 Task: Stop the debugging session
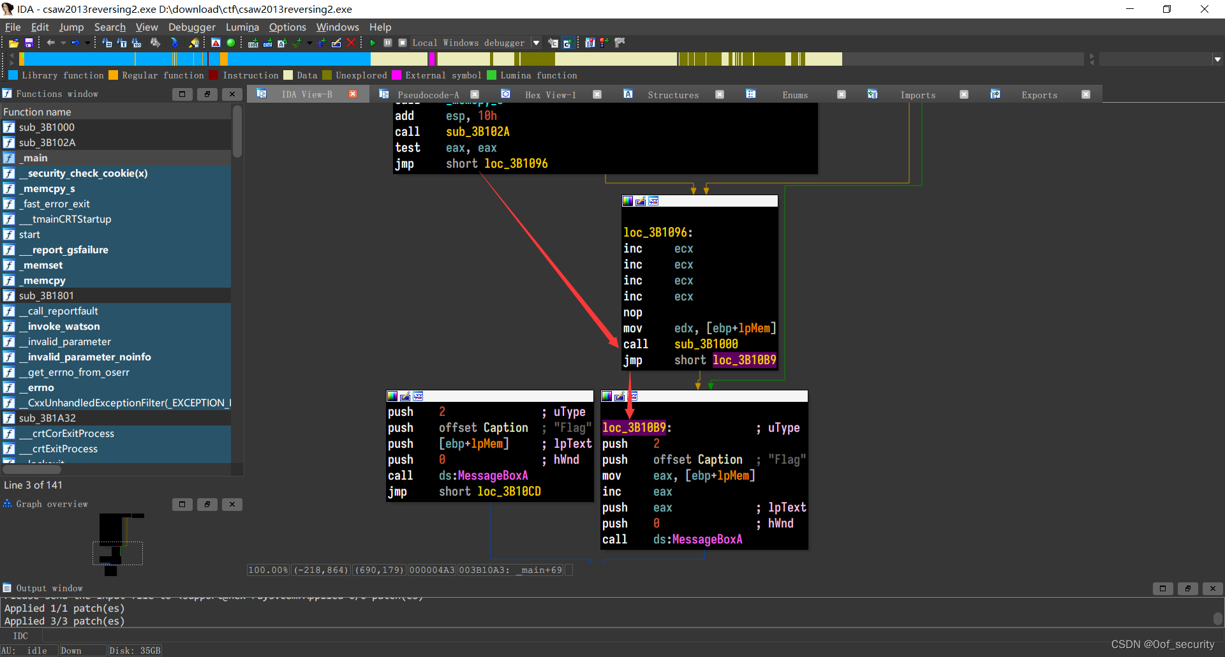[x=403, y=43]
